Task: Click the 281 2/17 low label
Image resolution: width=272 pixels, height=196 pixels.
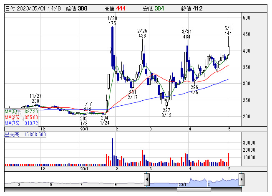Action: [x=133, y=95]
